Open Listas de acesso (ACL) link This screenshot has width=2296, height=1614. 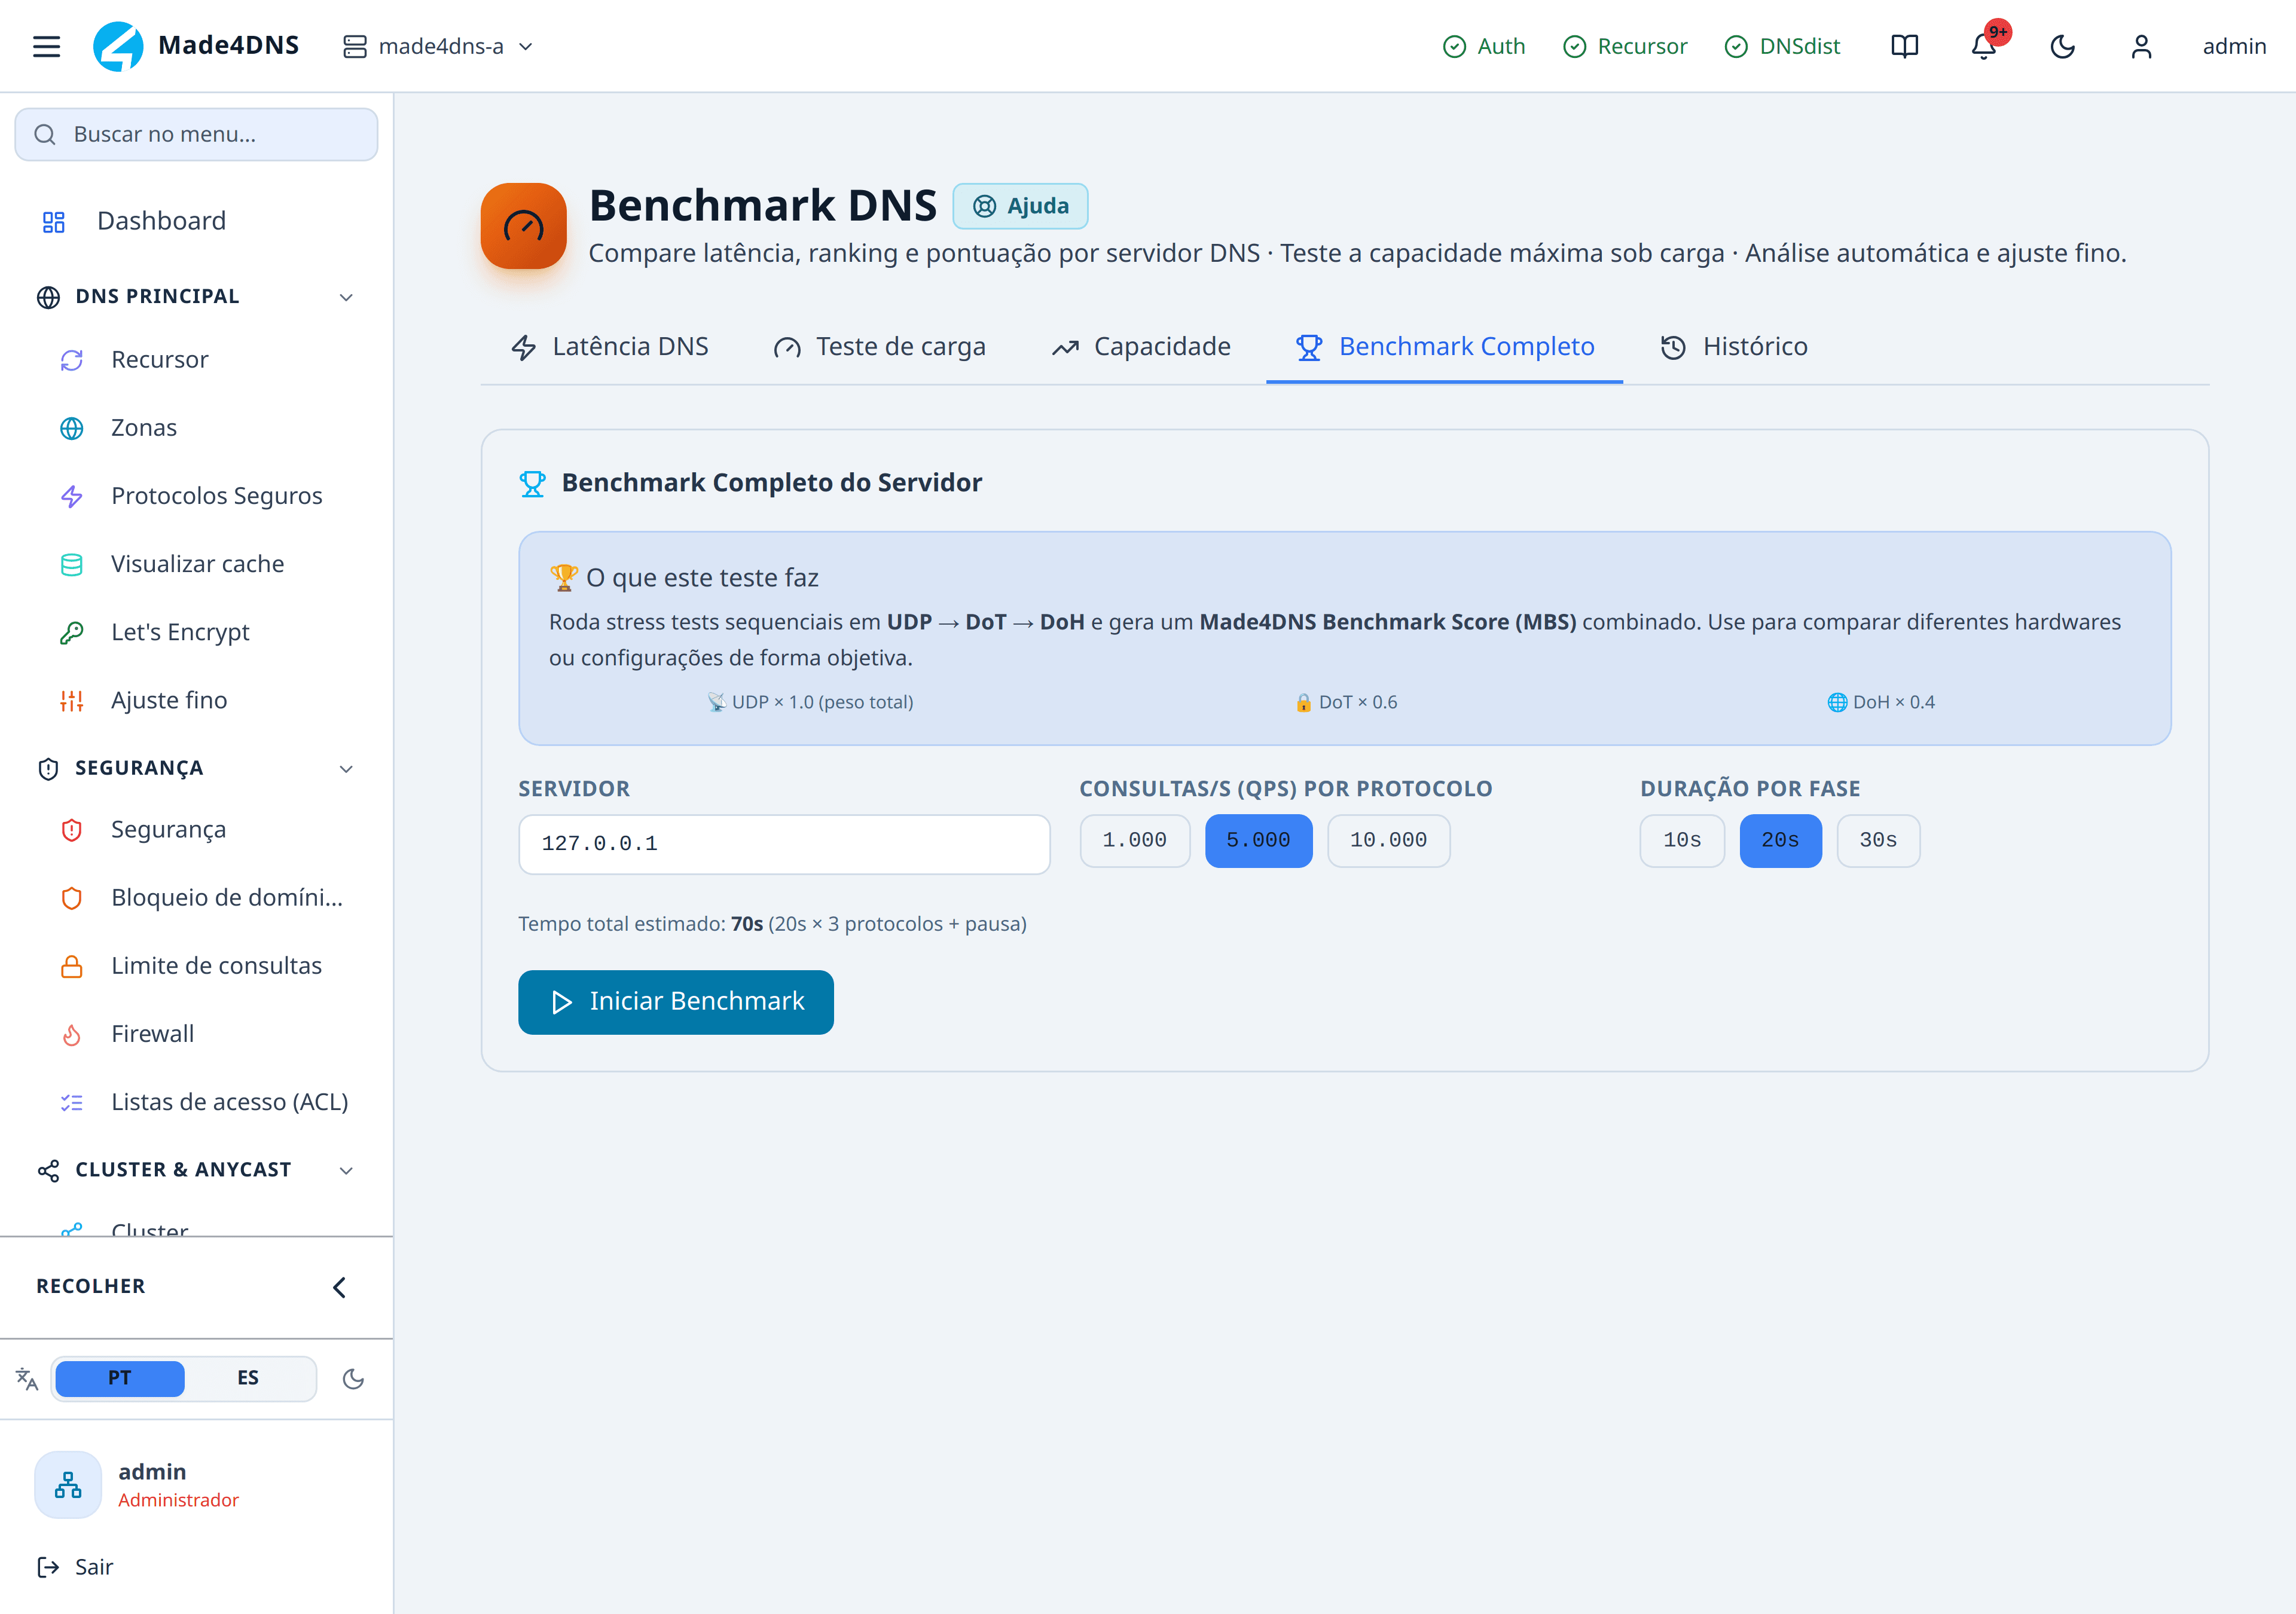(229, 1102)
